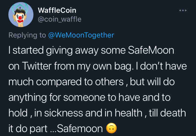196x136 pixels.
Task: Click the @coin_waffle handle
Action: point(60,19)
